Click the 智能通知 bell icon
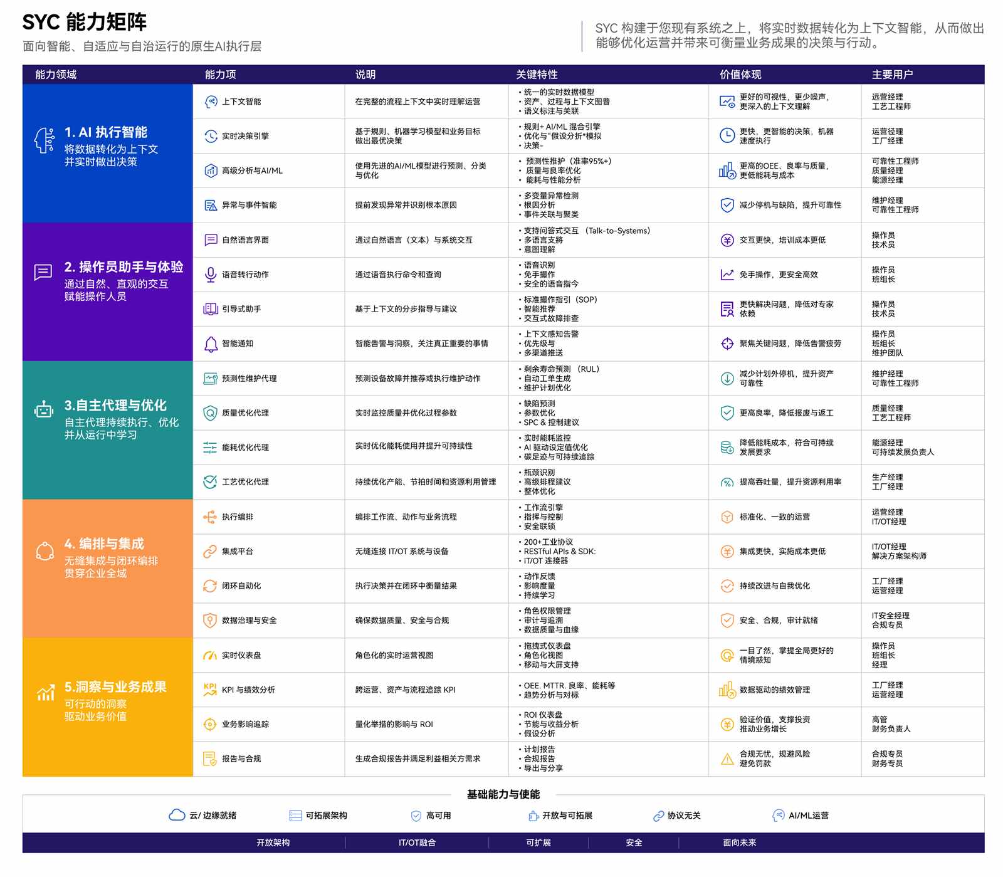The image size is (1003, 877). pyautogui.click(x=211, y=344)
